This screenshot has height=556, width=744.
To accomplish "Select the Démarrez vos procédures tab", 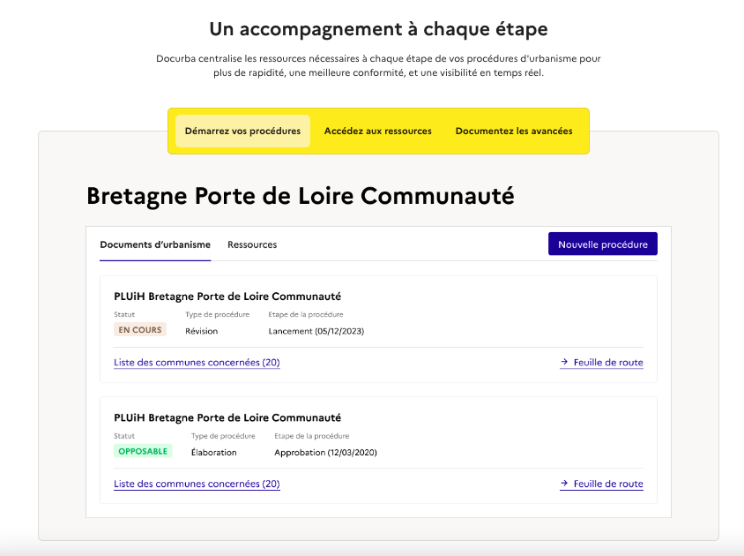I will point(242,131).
